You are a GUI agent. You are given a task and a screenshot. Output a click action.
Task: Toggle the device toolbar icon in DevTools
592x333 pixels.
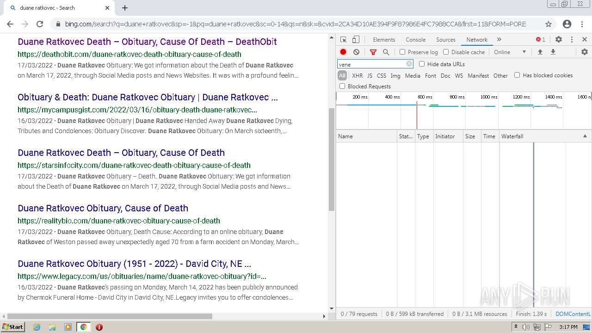click(x=356, y=40)
